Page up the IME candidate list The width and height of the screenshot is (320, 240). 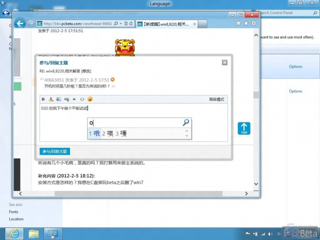[186, 131]
